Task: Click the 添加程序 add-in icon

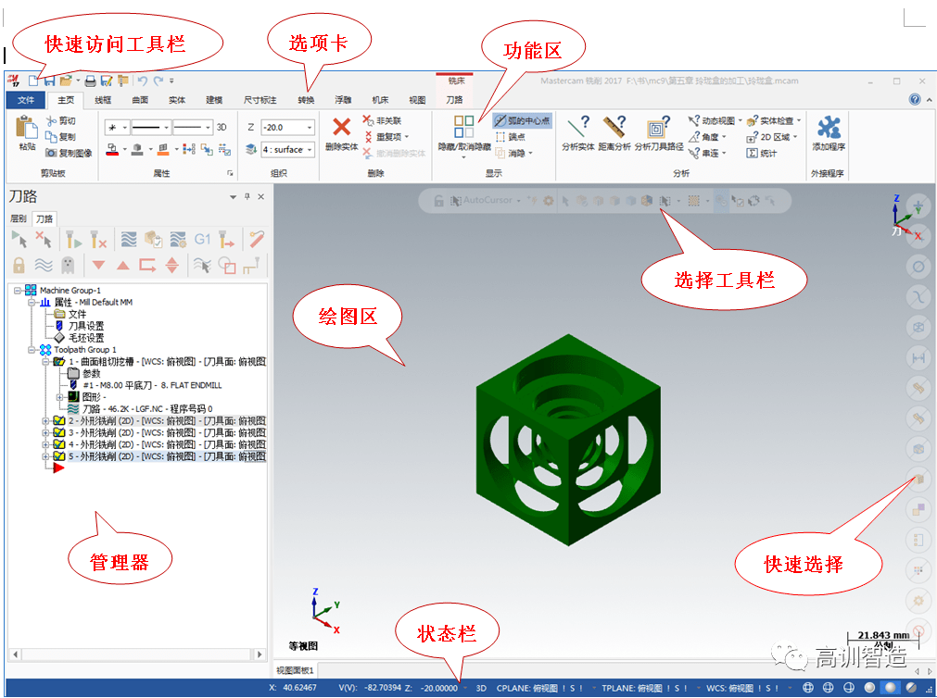Action: coord(828,128)
